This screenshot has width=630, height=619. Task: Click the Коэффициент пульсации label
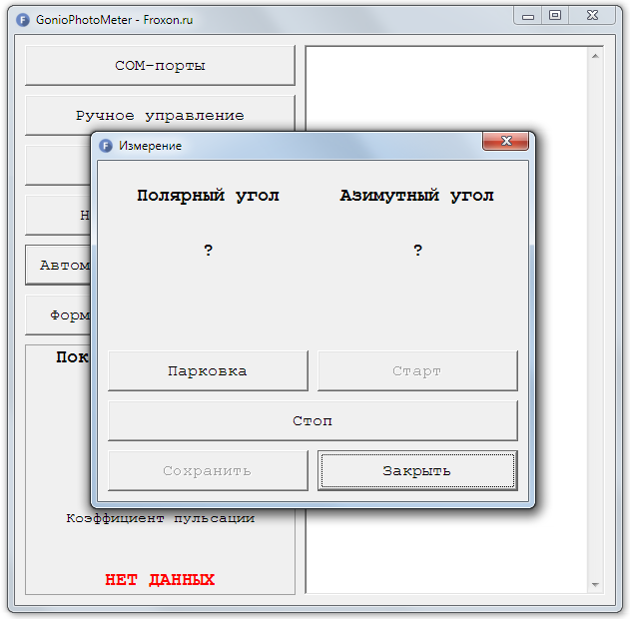coord(161,518)
